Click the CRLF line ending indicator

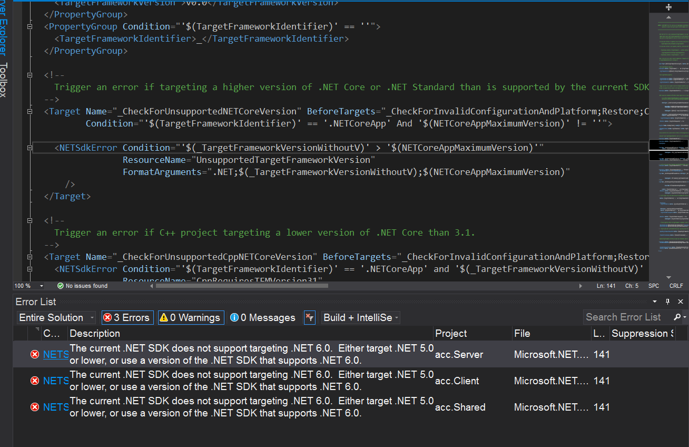pyautogui.click(x=676, y=286)
